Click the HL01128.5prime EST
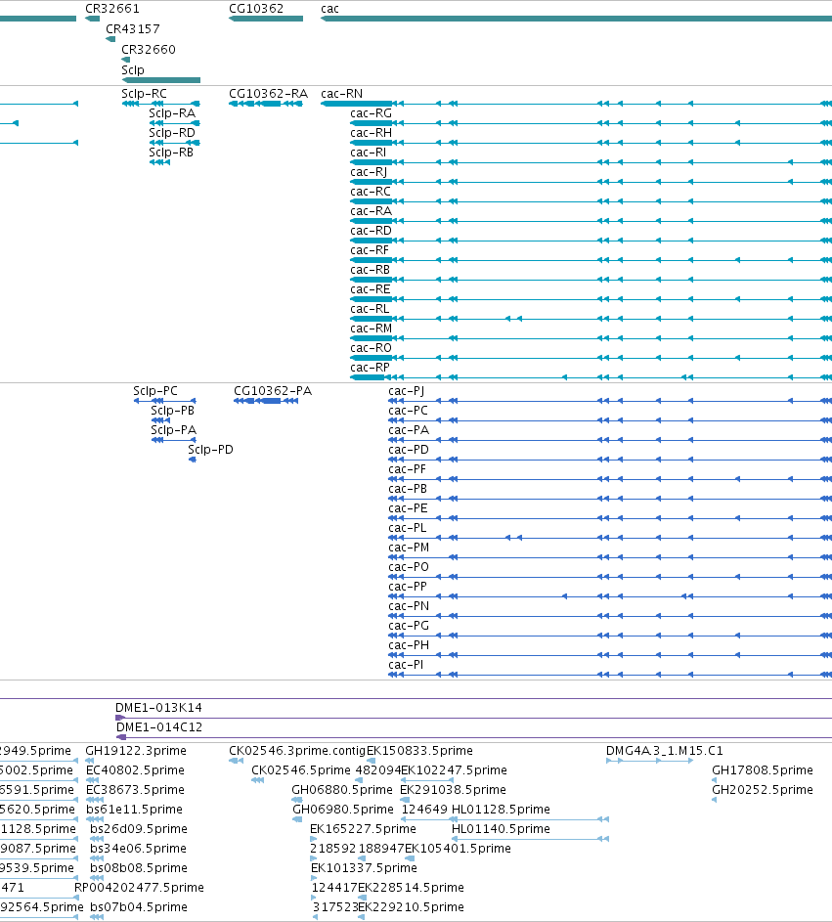Image resolution: width=832 pixels, height=922 pixels. (530, 819)
